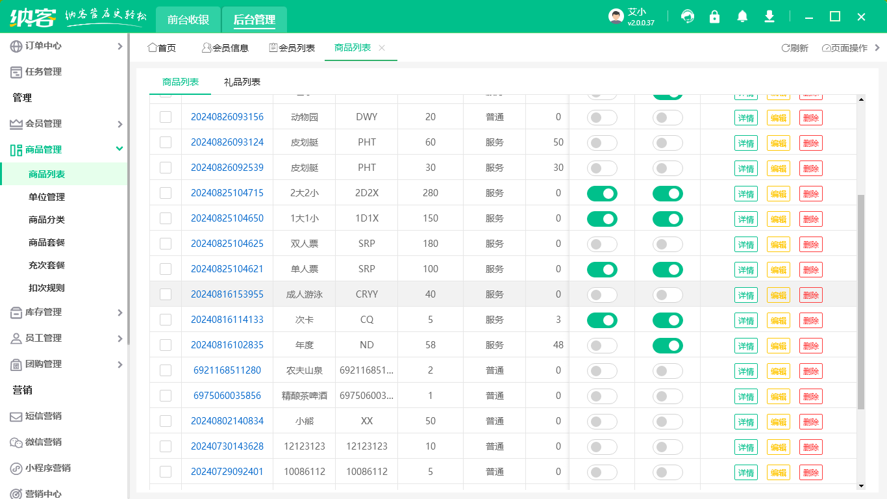Click the 员工管理 person icon

(x=16, y=339)
